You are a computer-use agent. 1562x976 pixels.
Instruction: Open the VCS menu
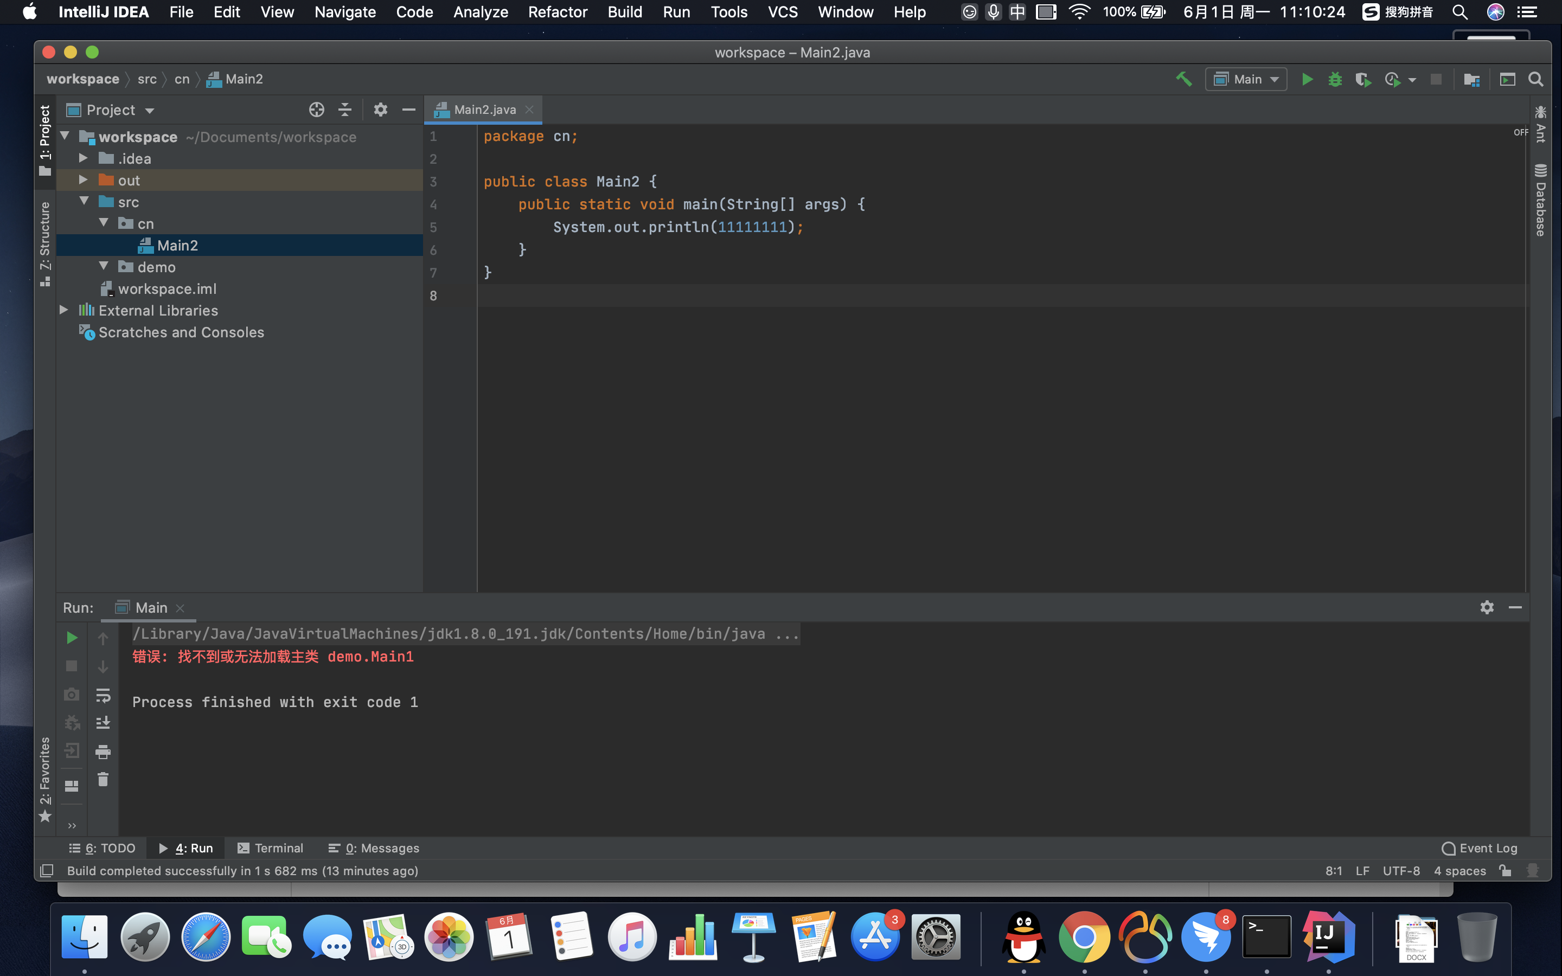[x=782, y=11]
